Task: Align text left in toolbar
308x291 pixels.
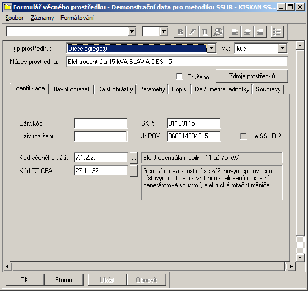Action: (x=235, y=32)
